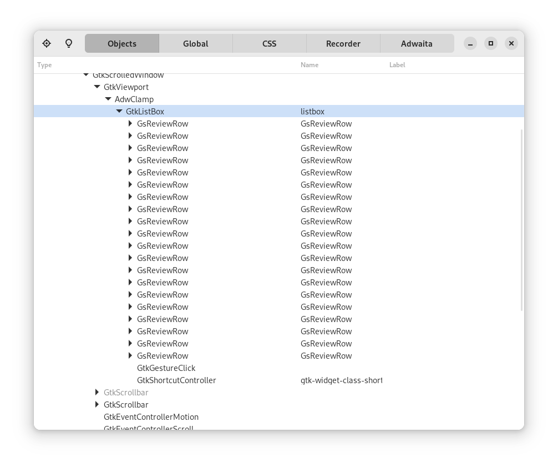Switch to the Recorder tab
558x467 pixels.
(x=343, y=43)
